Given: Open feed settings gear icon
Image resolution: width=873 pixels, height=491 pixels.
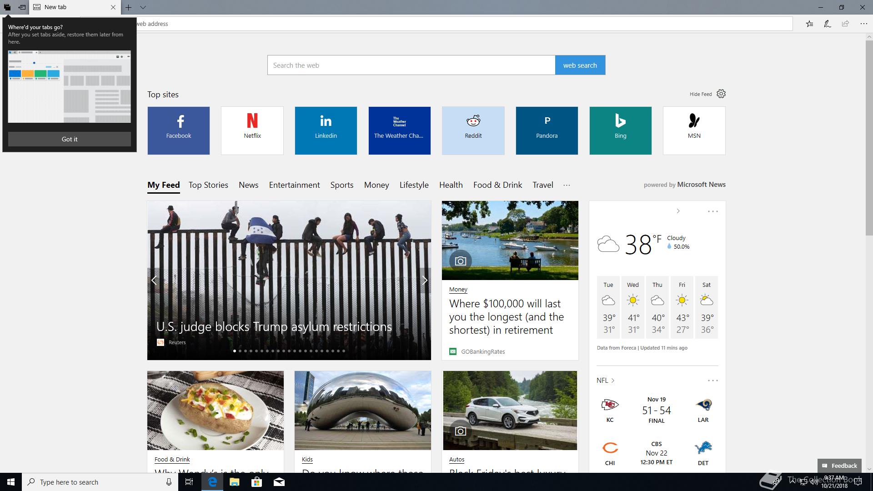Looking at the screenshot, I should pyautogui.click(x=721, y=94).
